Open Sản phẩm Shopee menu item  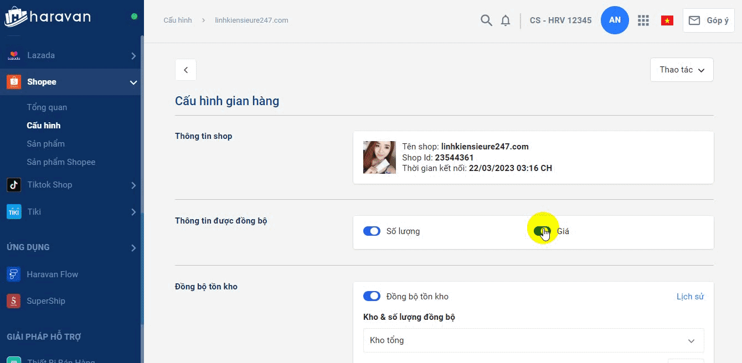(x=61, y=162)
